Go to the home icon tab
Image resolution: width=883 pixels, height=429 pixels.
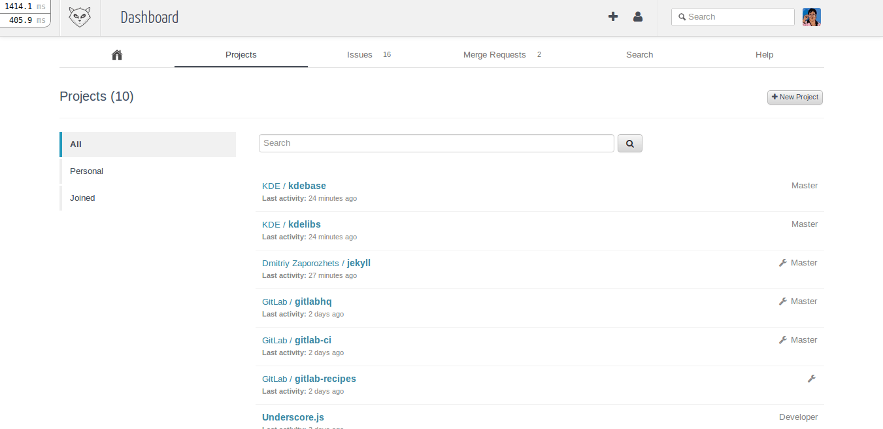point(117,55)
